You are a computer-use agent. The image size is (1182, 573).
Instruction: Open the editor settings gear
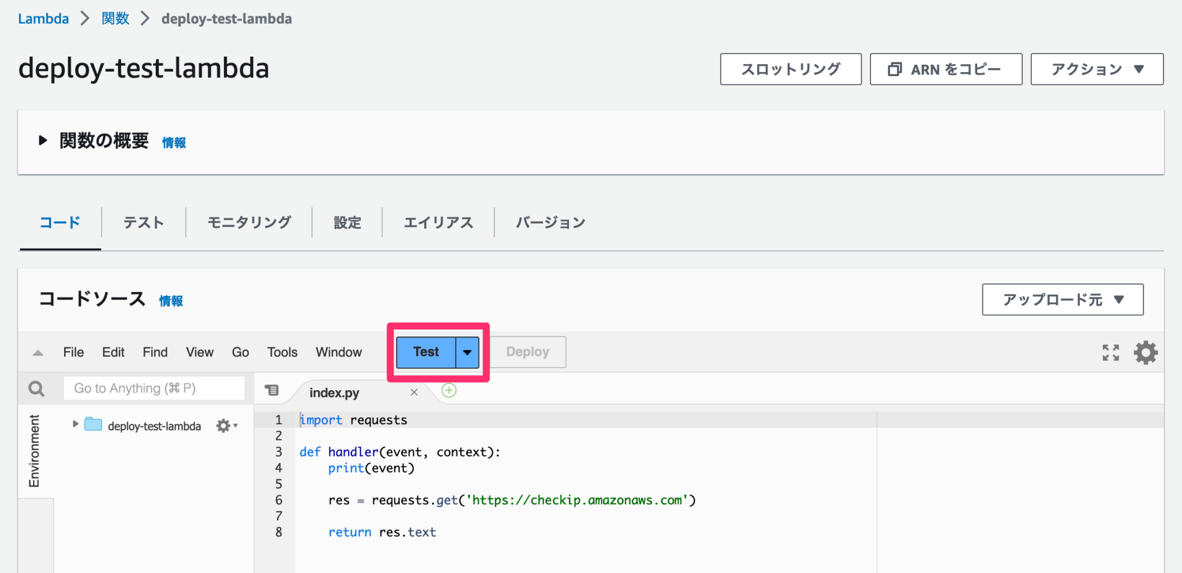point(1146,352)
